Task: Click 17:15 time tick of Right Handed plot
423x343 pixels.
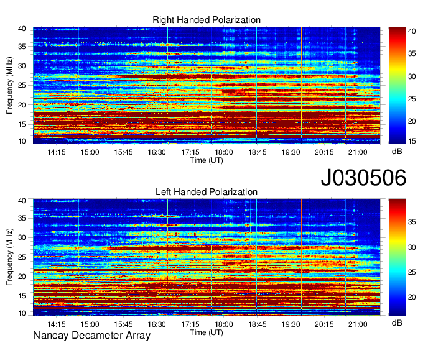Action: [x=190, y=152]
